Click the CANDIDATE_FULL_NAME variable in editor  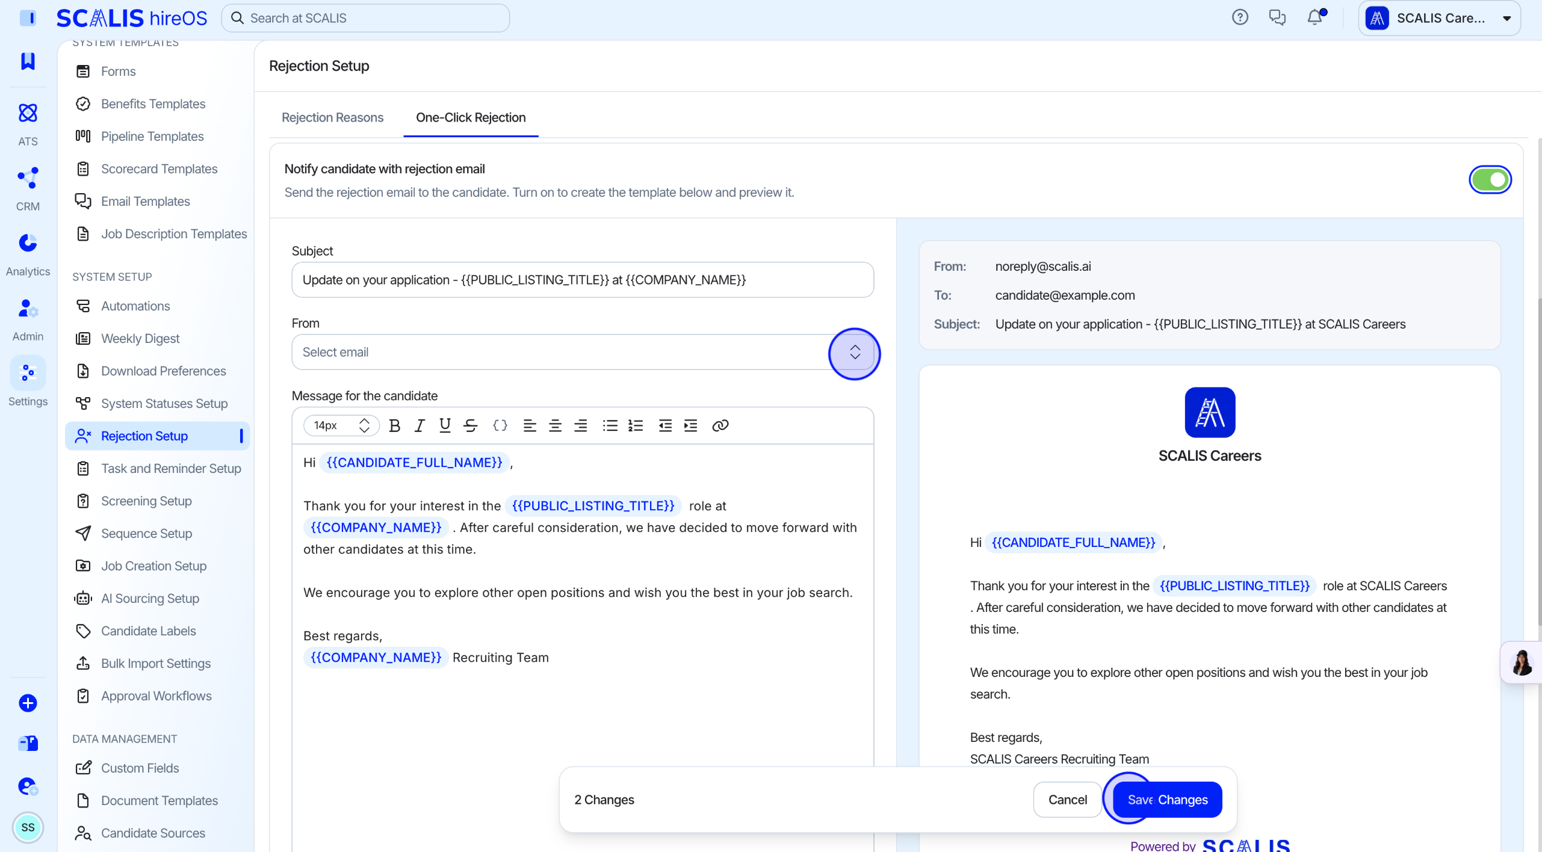(414, 462)
